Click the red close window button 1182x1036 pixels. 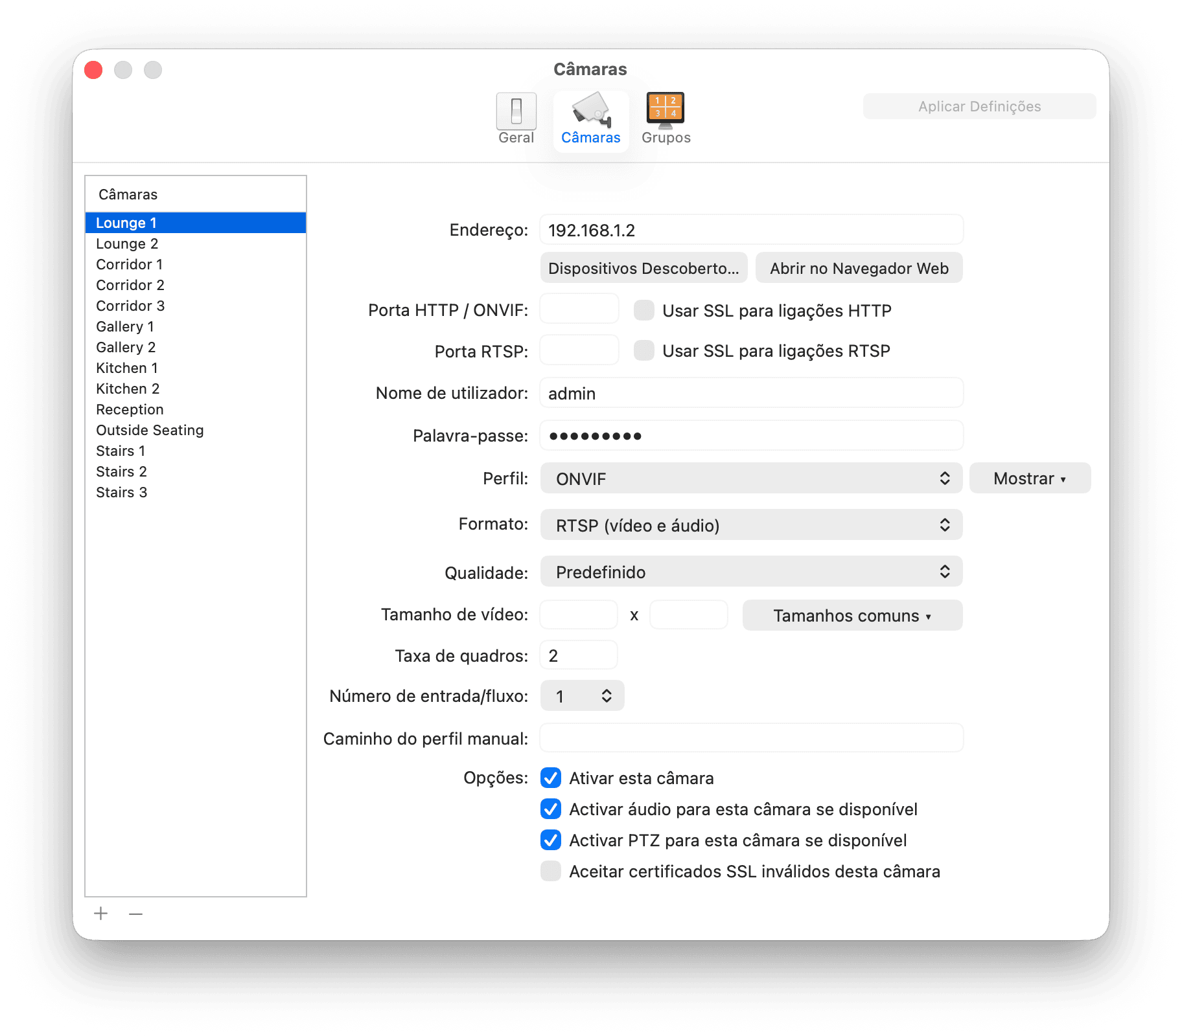(94, 70)
